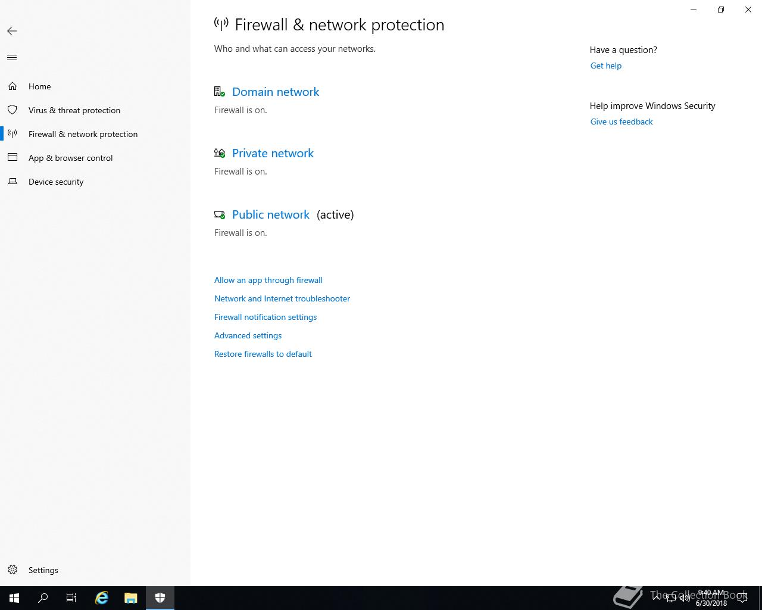Minimize the Windows Security window

[x=694, y=10]
